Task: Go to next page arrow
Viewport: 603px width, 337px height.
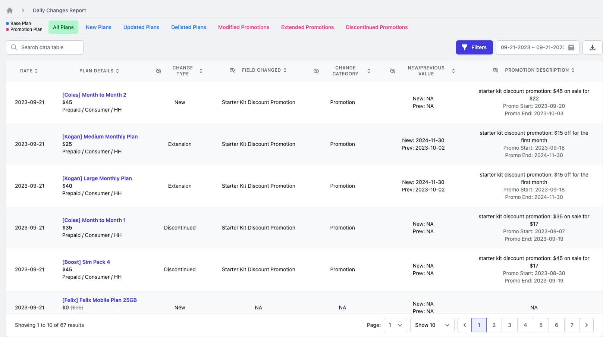Action: click(586, 325)
